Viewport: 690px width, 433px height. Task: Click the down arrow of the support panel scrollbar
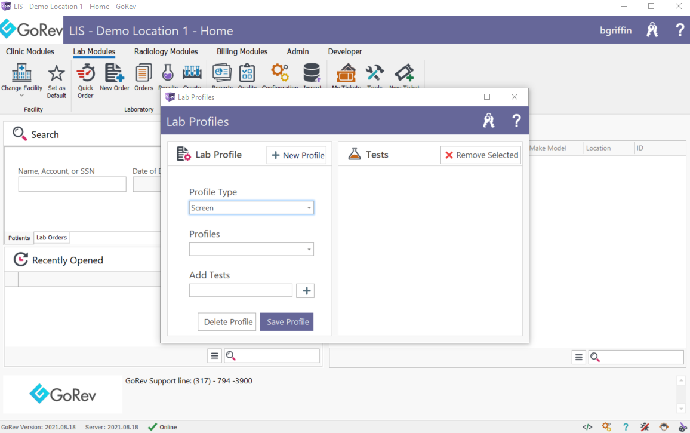pos(681,409)
